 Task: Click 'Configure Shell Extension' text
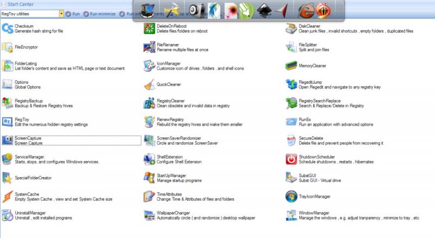(x=179, y=162)
